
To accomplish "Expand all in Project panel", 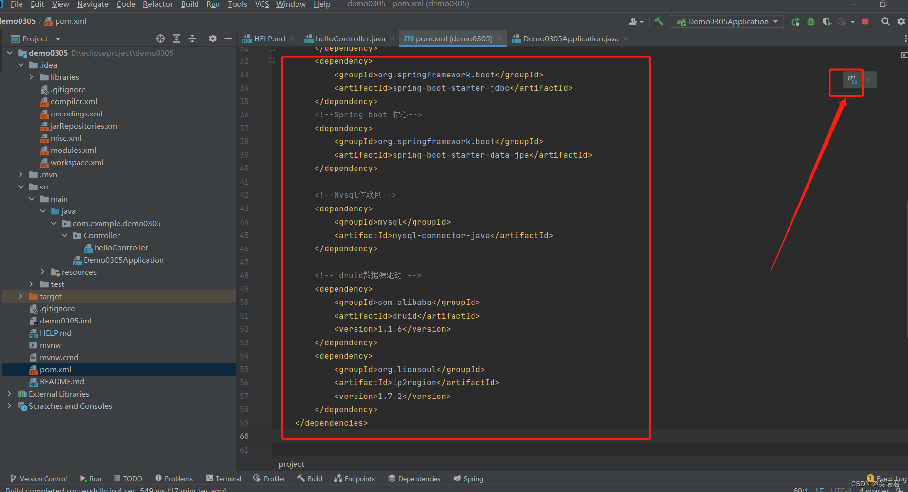I will pos(177,38).
